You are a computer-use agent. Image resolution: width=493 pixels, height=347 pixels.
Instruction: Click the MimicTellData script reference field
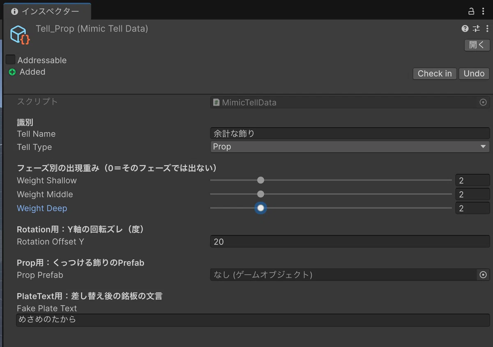[344, 102]
